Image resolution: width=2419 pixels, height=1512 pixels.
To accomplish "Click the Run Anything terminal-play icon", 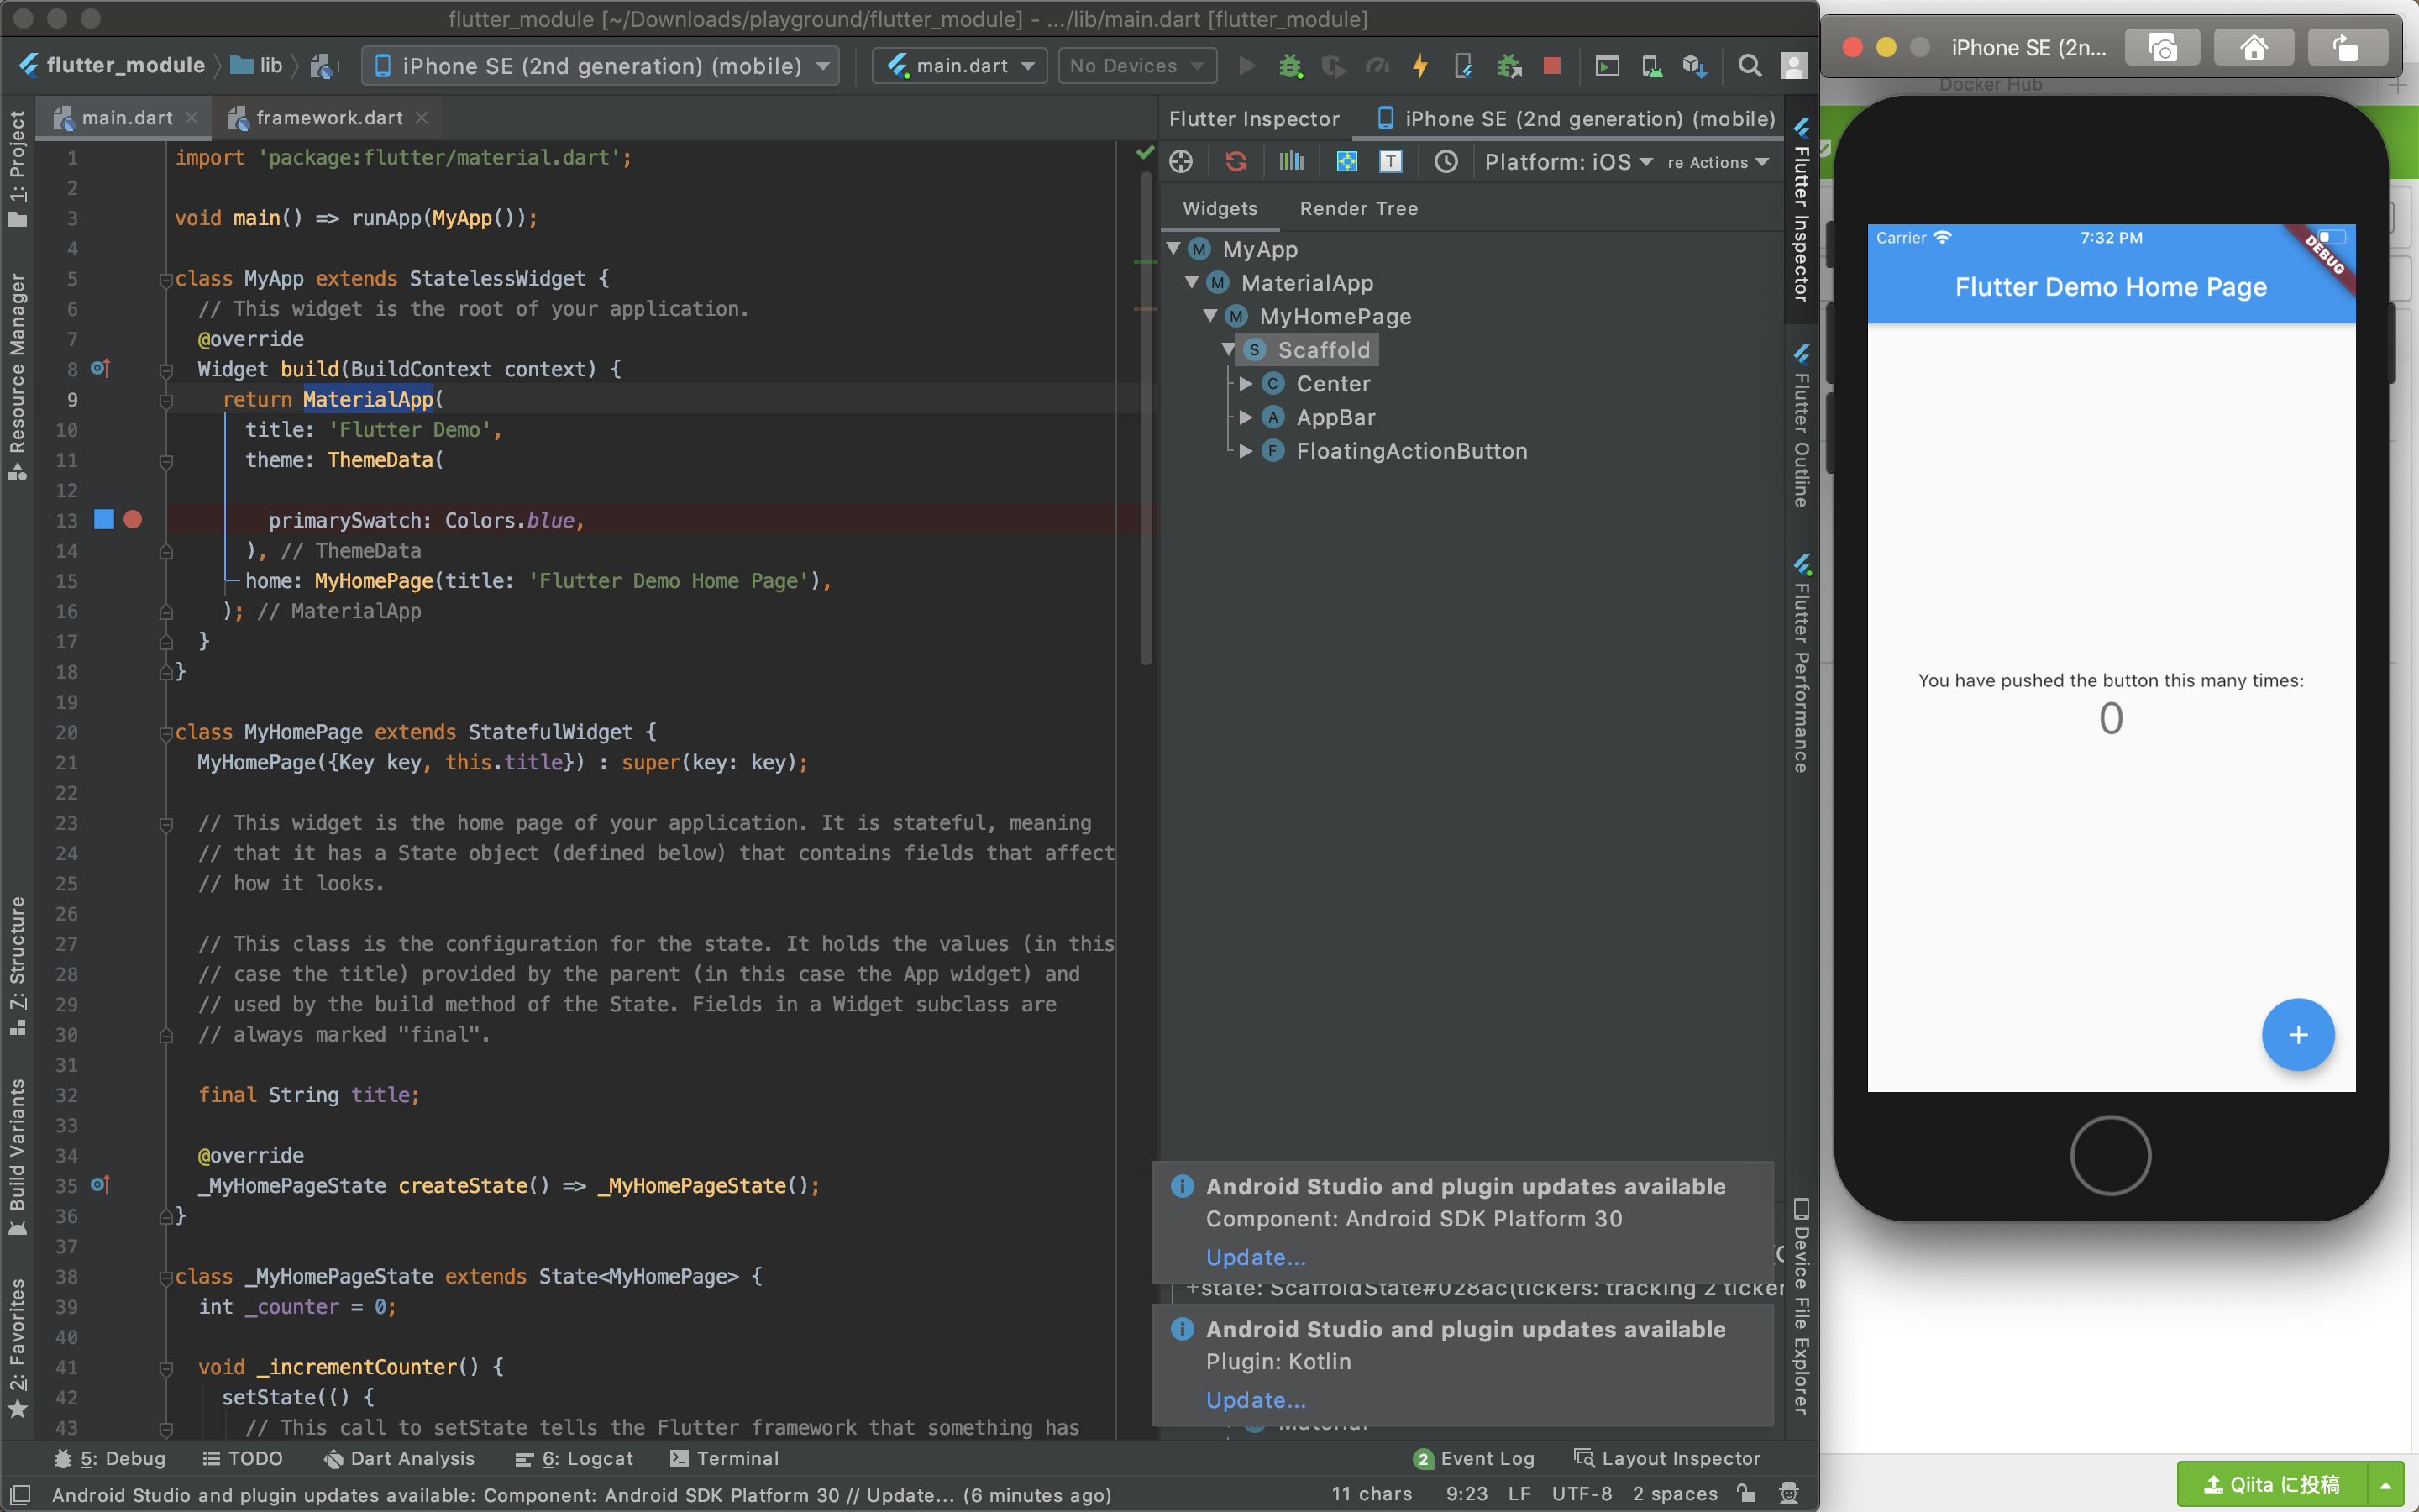I will pyautogui.click(x=1606, y=66).
